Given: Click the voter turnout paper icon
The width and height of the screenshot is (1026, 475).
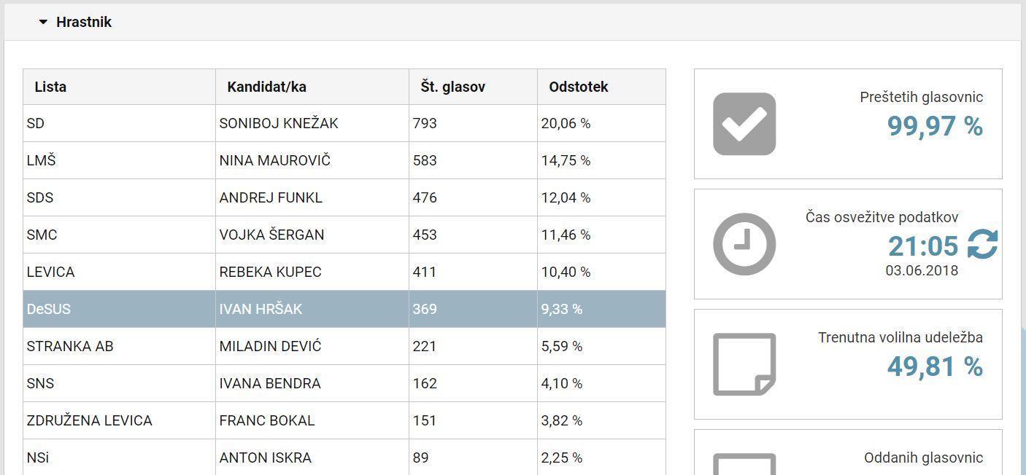Looking at the screenshot, I should (x=744, y=364).
